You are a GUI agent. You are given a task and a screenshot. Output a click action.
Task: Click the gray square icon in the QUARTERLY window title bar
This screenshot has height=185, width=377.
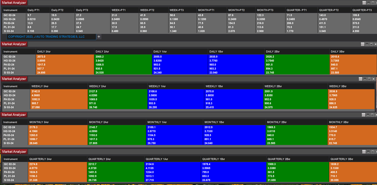(x=364, y=152)
